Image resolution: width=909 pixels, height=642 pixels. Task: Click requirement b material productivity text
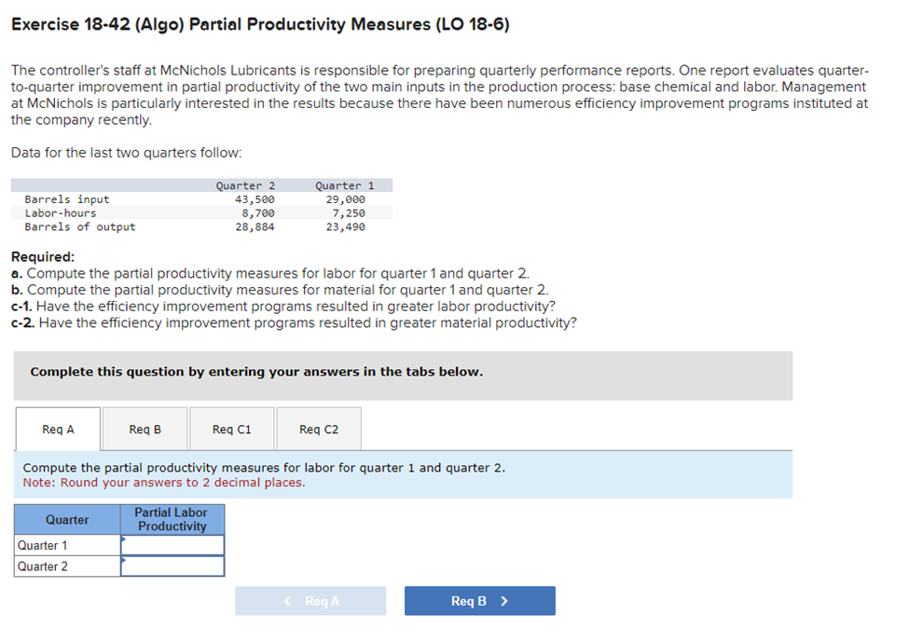pos(280,290)
